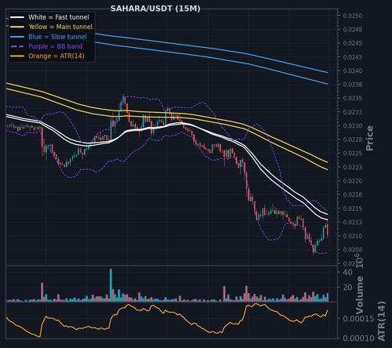Click the 0.0218 price axis tick

(x=353, y=195)
